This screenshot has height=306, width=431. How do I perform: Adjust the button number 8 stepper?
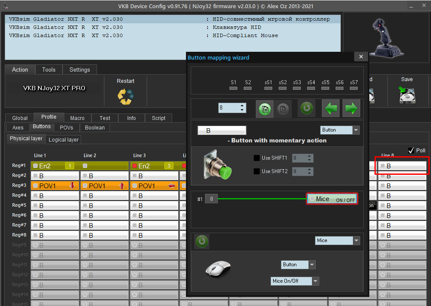coord(242,107)
